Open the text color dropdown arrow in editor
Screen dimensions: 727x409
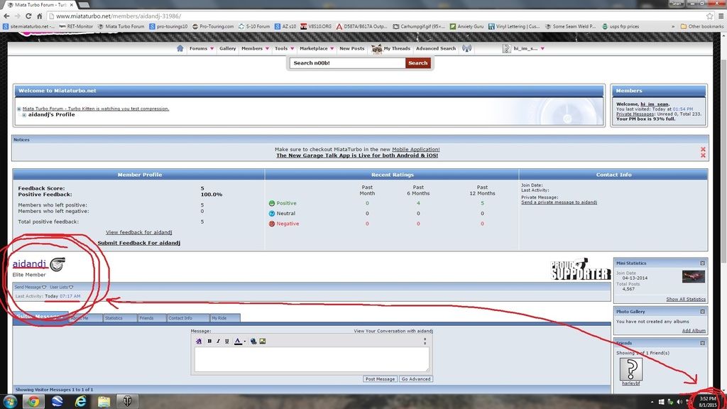point(245,342)
